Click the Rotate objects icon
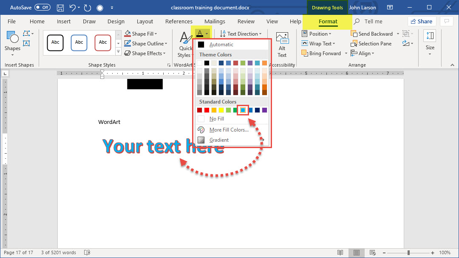The width and height of the screenshot is (459, 258). 407,43
